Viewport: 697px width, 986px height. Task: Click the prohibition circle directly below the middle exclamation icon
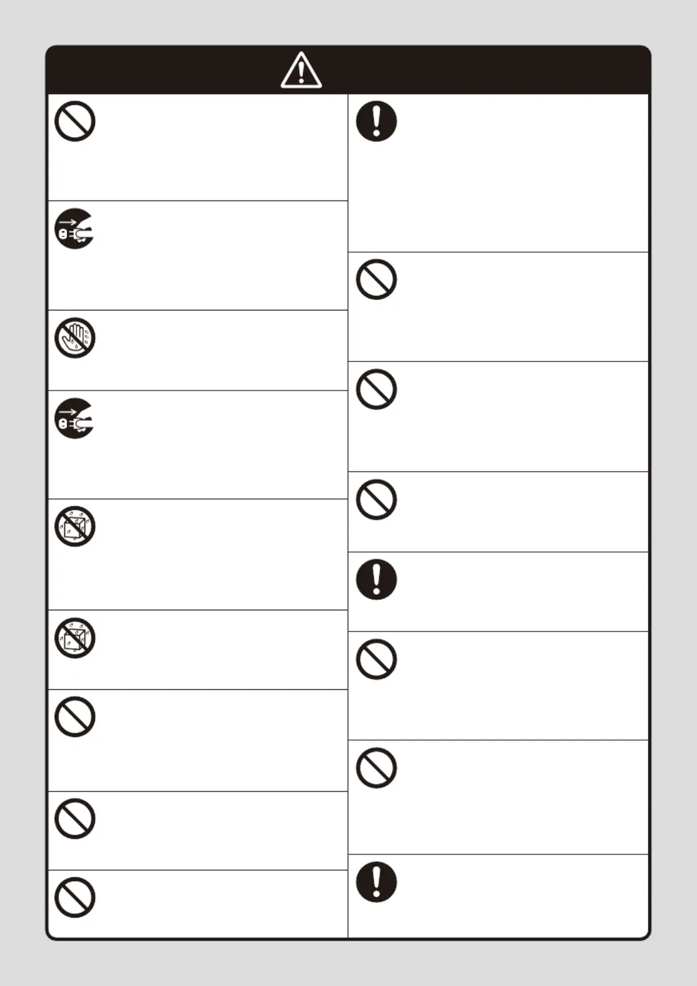[x=376, y=659]
